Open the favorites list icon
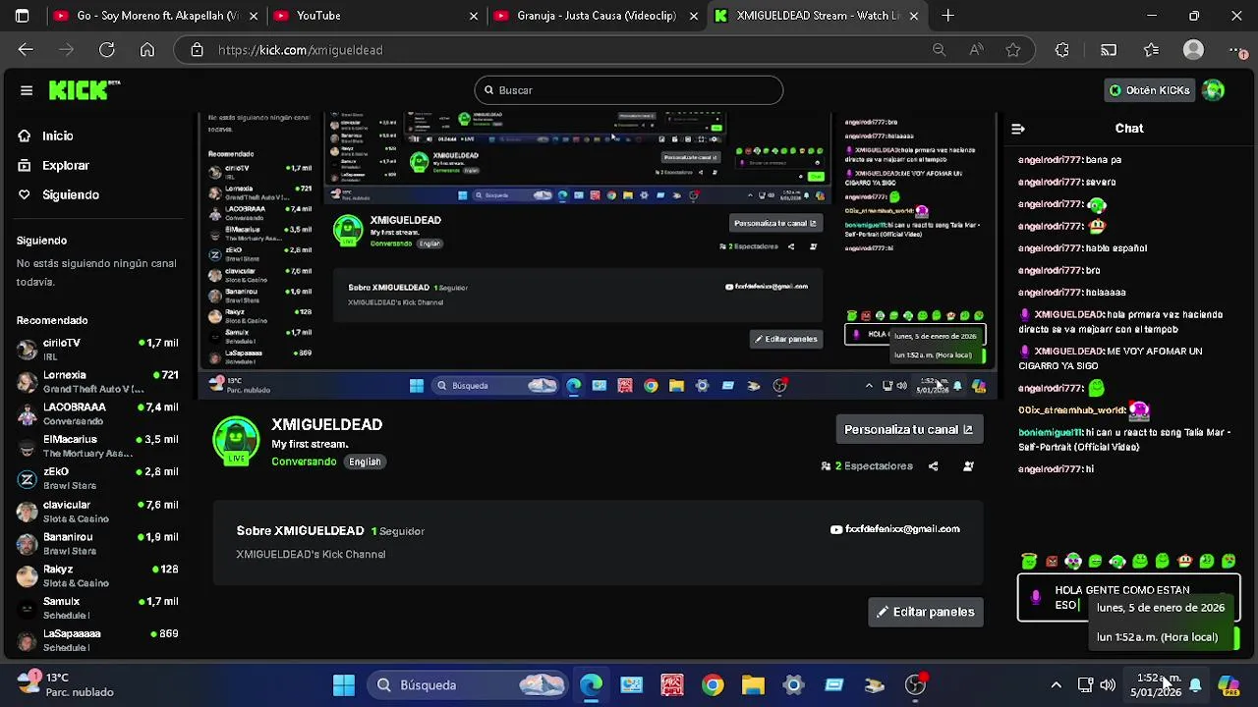This screenshot has width=1258, height=707. (1151, 50)
